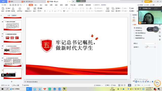Clear text formatting with eraser icon

69,8
